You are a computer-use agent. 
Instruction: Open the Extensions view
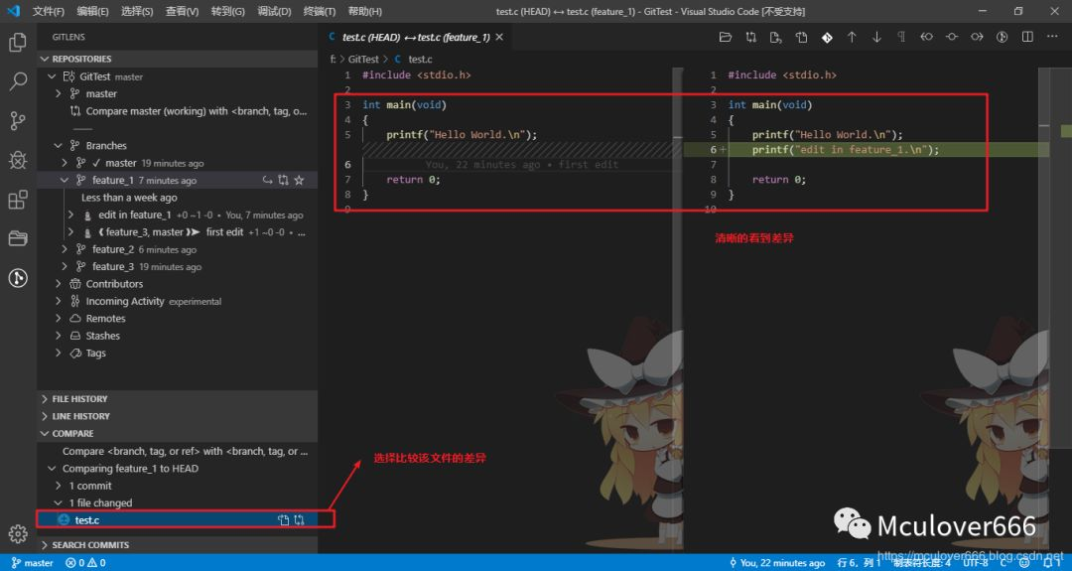(x=18, y=200)
